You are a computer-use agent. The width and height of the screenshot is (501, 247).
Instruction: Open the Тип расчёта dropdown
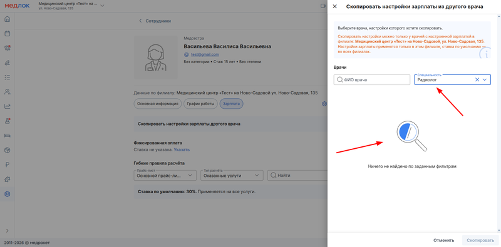coord(232,175)
